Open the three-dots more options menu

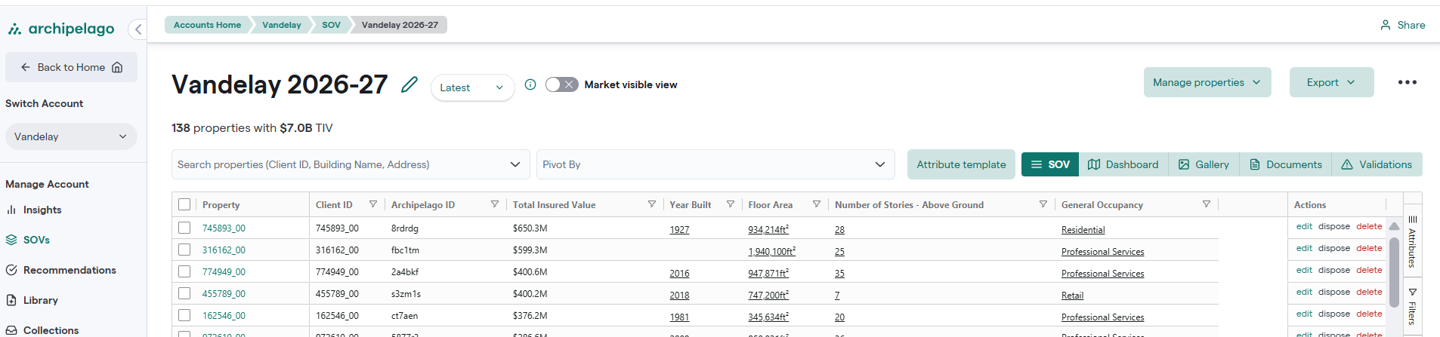tap(1407, 82)
